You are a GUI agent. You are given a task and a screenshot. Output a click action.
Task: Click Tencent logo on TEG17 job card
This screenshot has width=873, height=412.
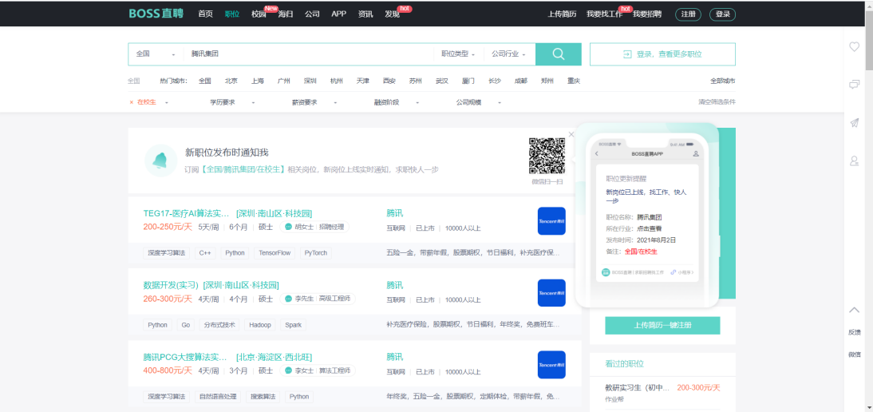pyautogui.click(x=551, y=221)
